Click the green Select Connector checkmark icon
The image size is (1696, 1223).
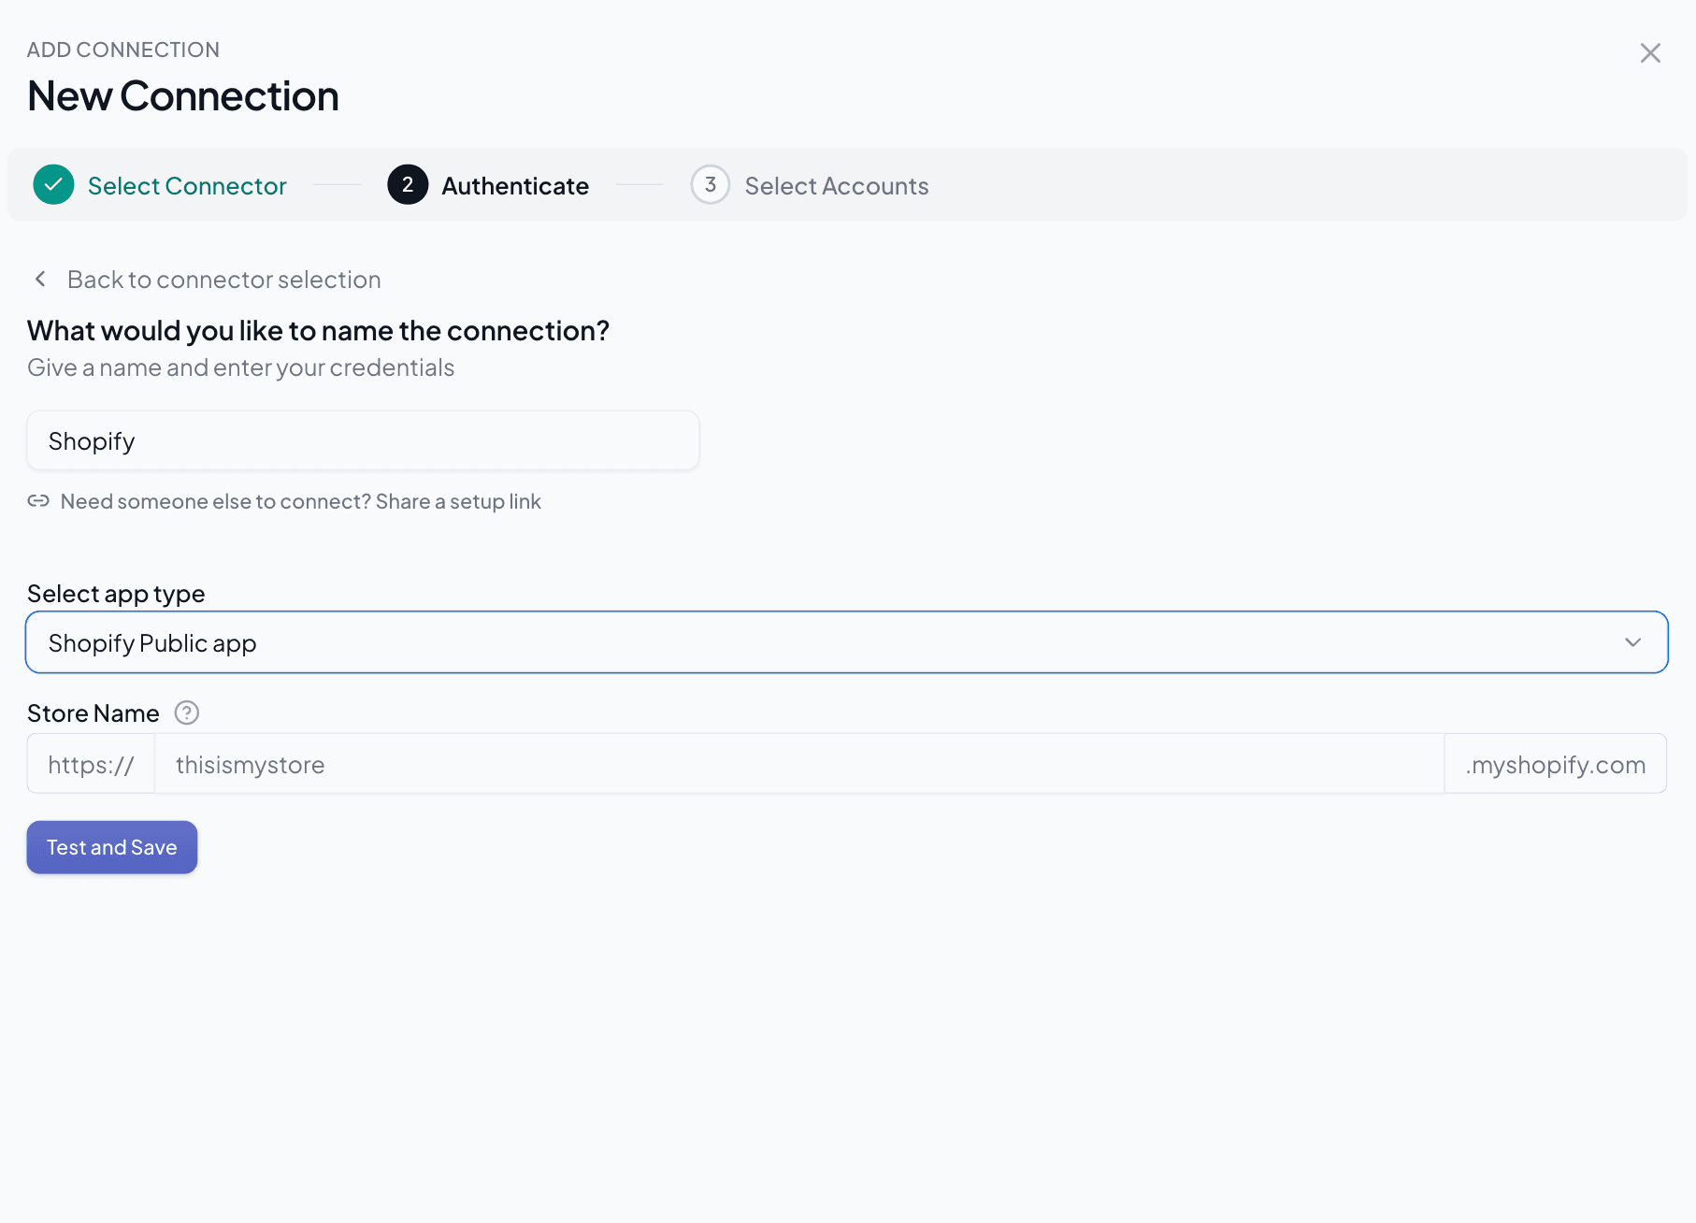click(53, 185)
